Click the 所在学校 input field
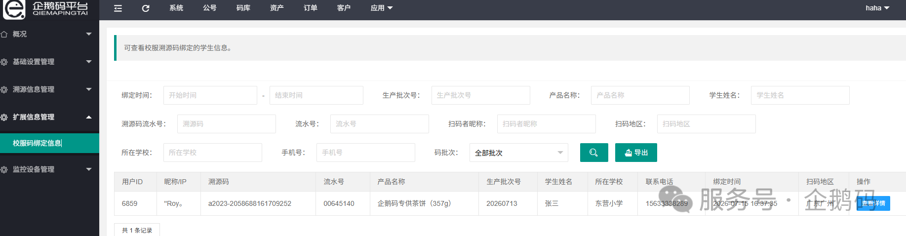Viewport: 906px width, 236px height. [213, 153]
